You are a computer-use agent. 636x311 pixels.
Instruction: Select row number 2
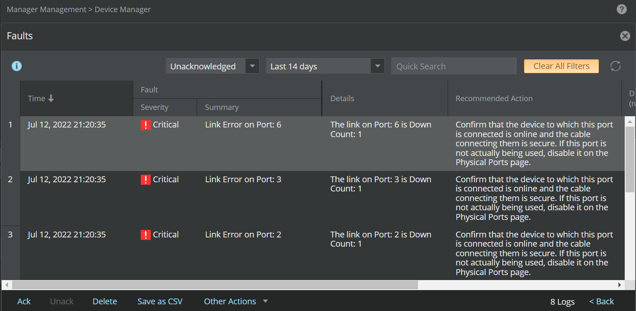pos(10,179)
